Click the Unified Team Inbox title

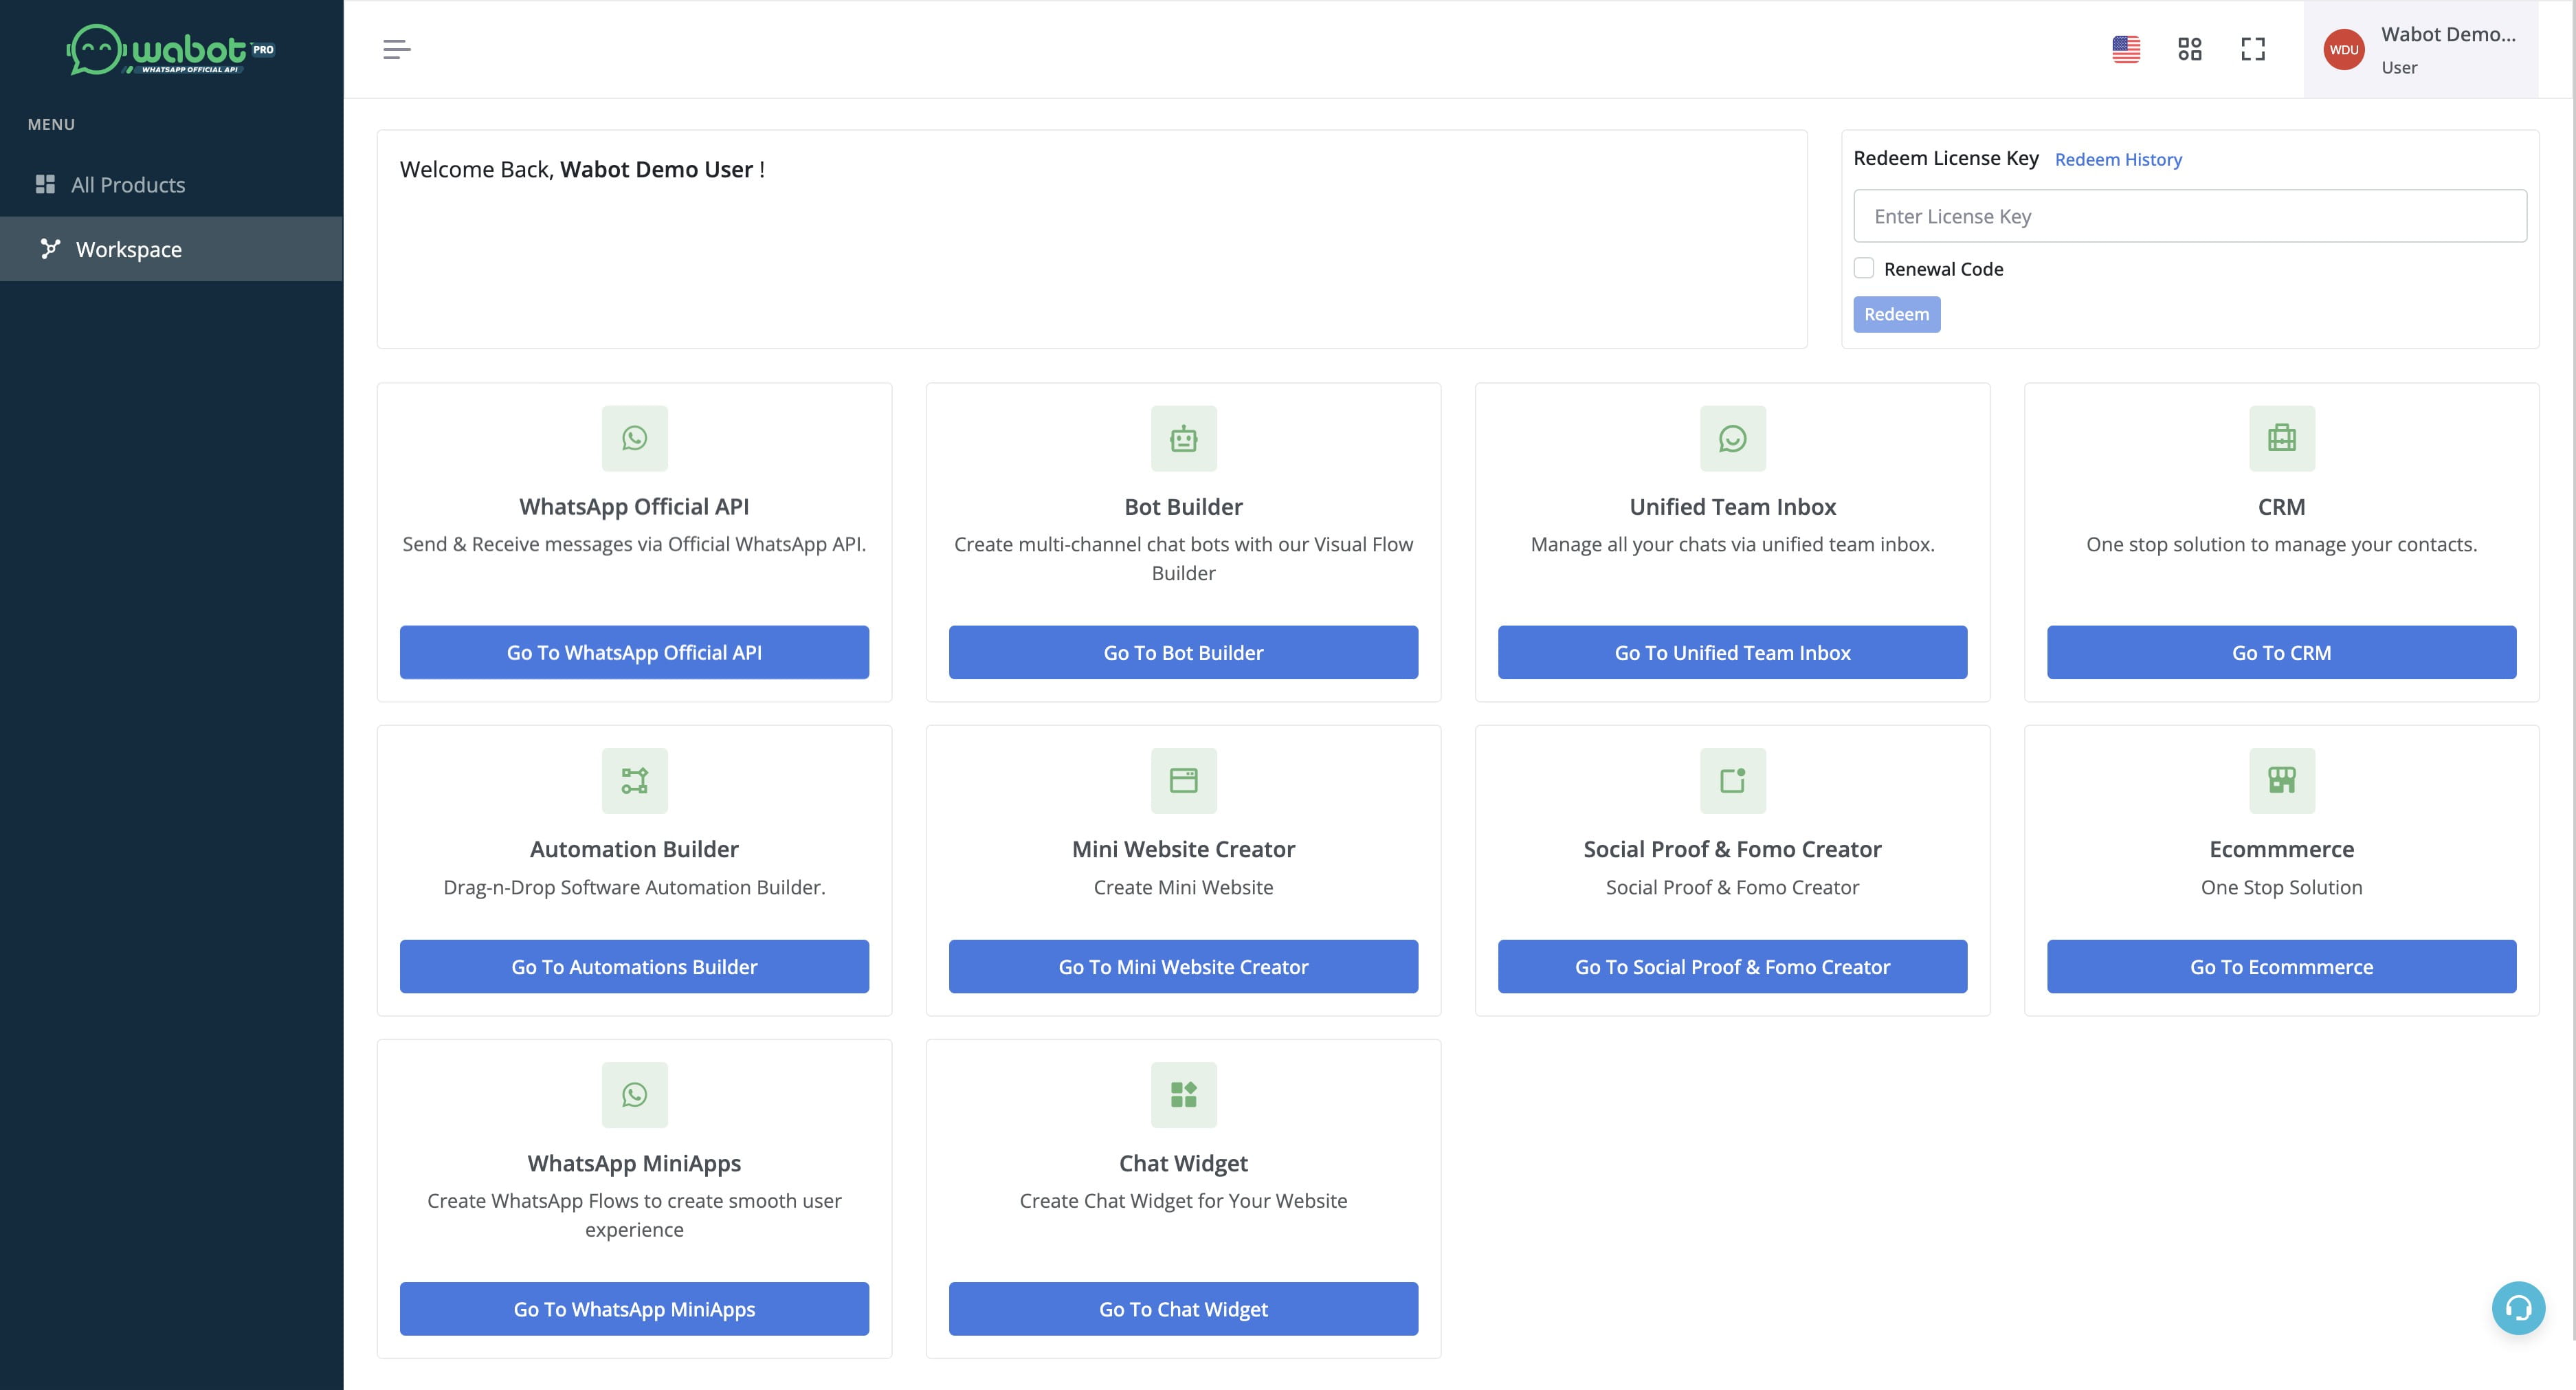(1733, 507)
